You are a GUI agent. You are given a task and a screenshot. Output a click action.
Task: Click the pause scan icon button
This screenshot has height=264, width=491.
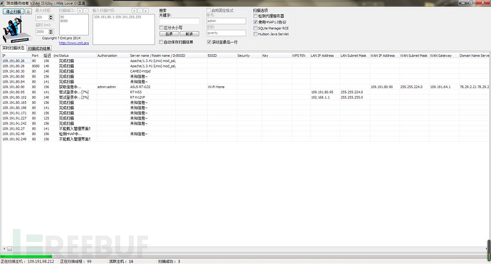[x=28, y=11]
